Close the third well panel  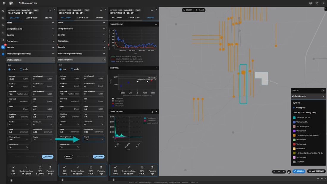(156, 10)
